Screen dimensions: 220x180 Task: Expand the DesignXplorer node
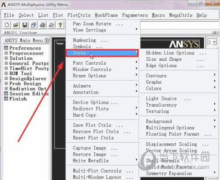pos(6,78)
